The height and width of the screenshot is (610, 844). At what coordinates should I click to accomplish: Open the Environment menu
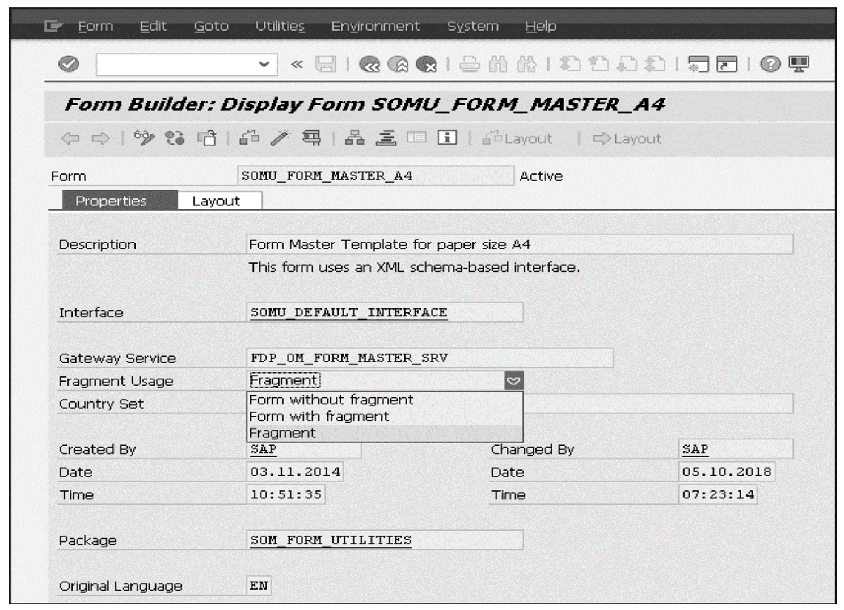375,26
